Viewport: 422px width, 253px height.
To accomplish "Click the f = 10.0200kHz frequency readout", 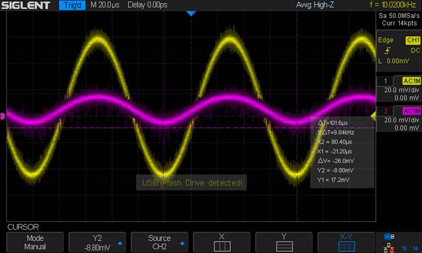I will point(393,5).
